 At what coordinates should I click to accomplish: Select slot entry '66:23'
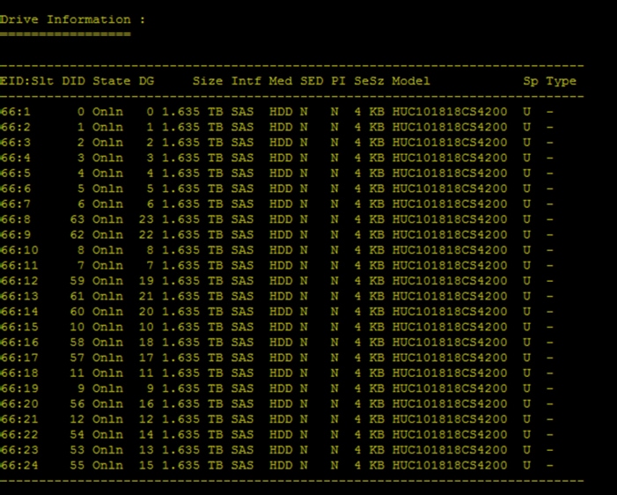click(18, 450)
